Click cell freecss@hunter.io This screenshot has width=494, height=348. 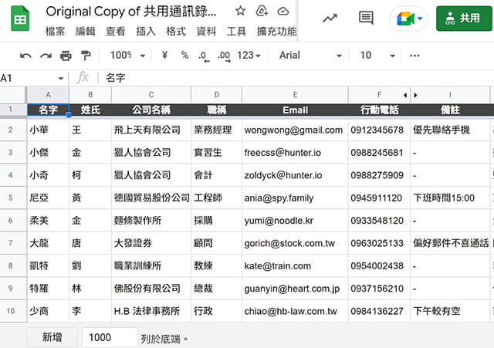click(x=295, y=153)
